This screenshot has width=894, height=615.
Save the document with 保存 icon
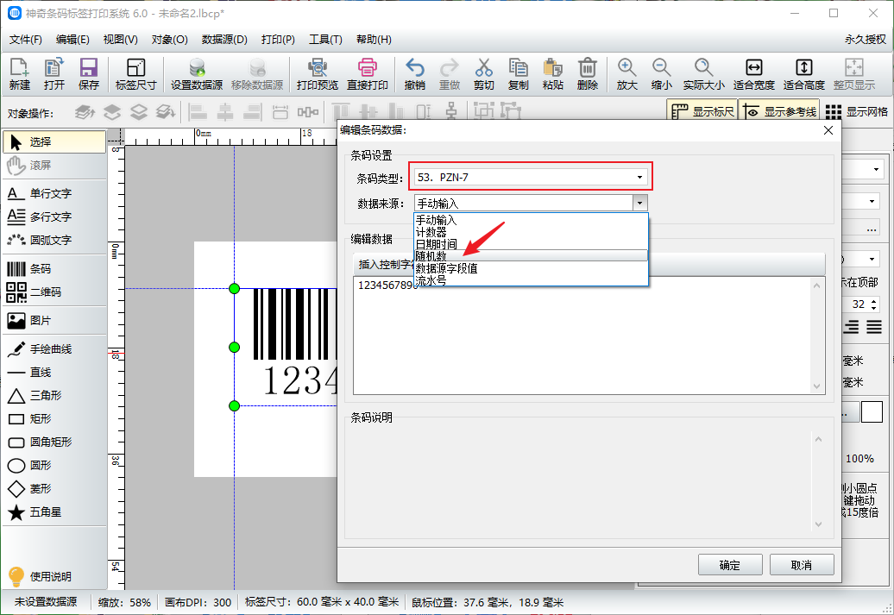(x=88, y=74)
